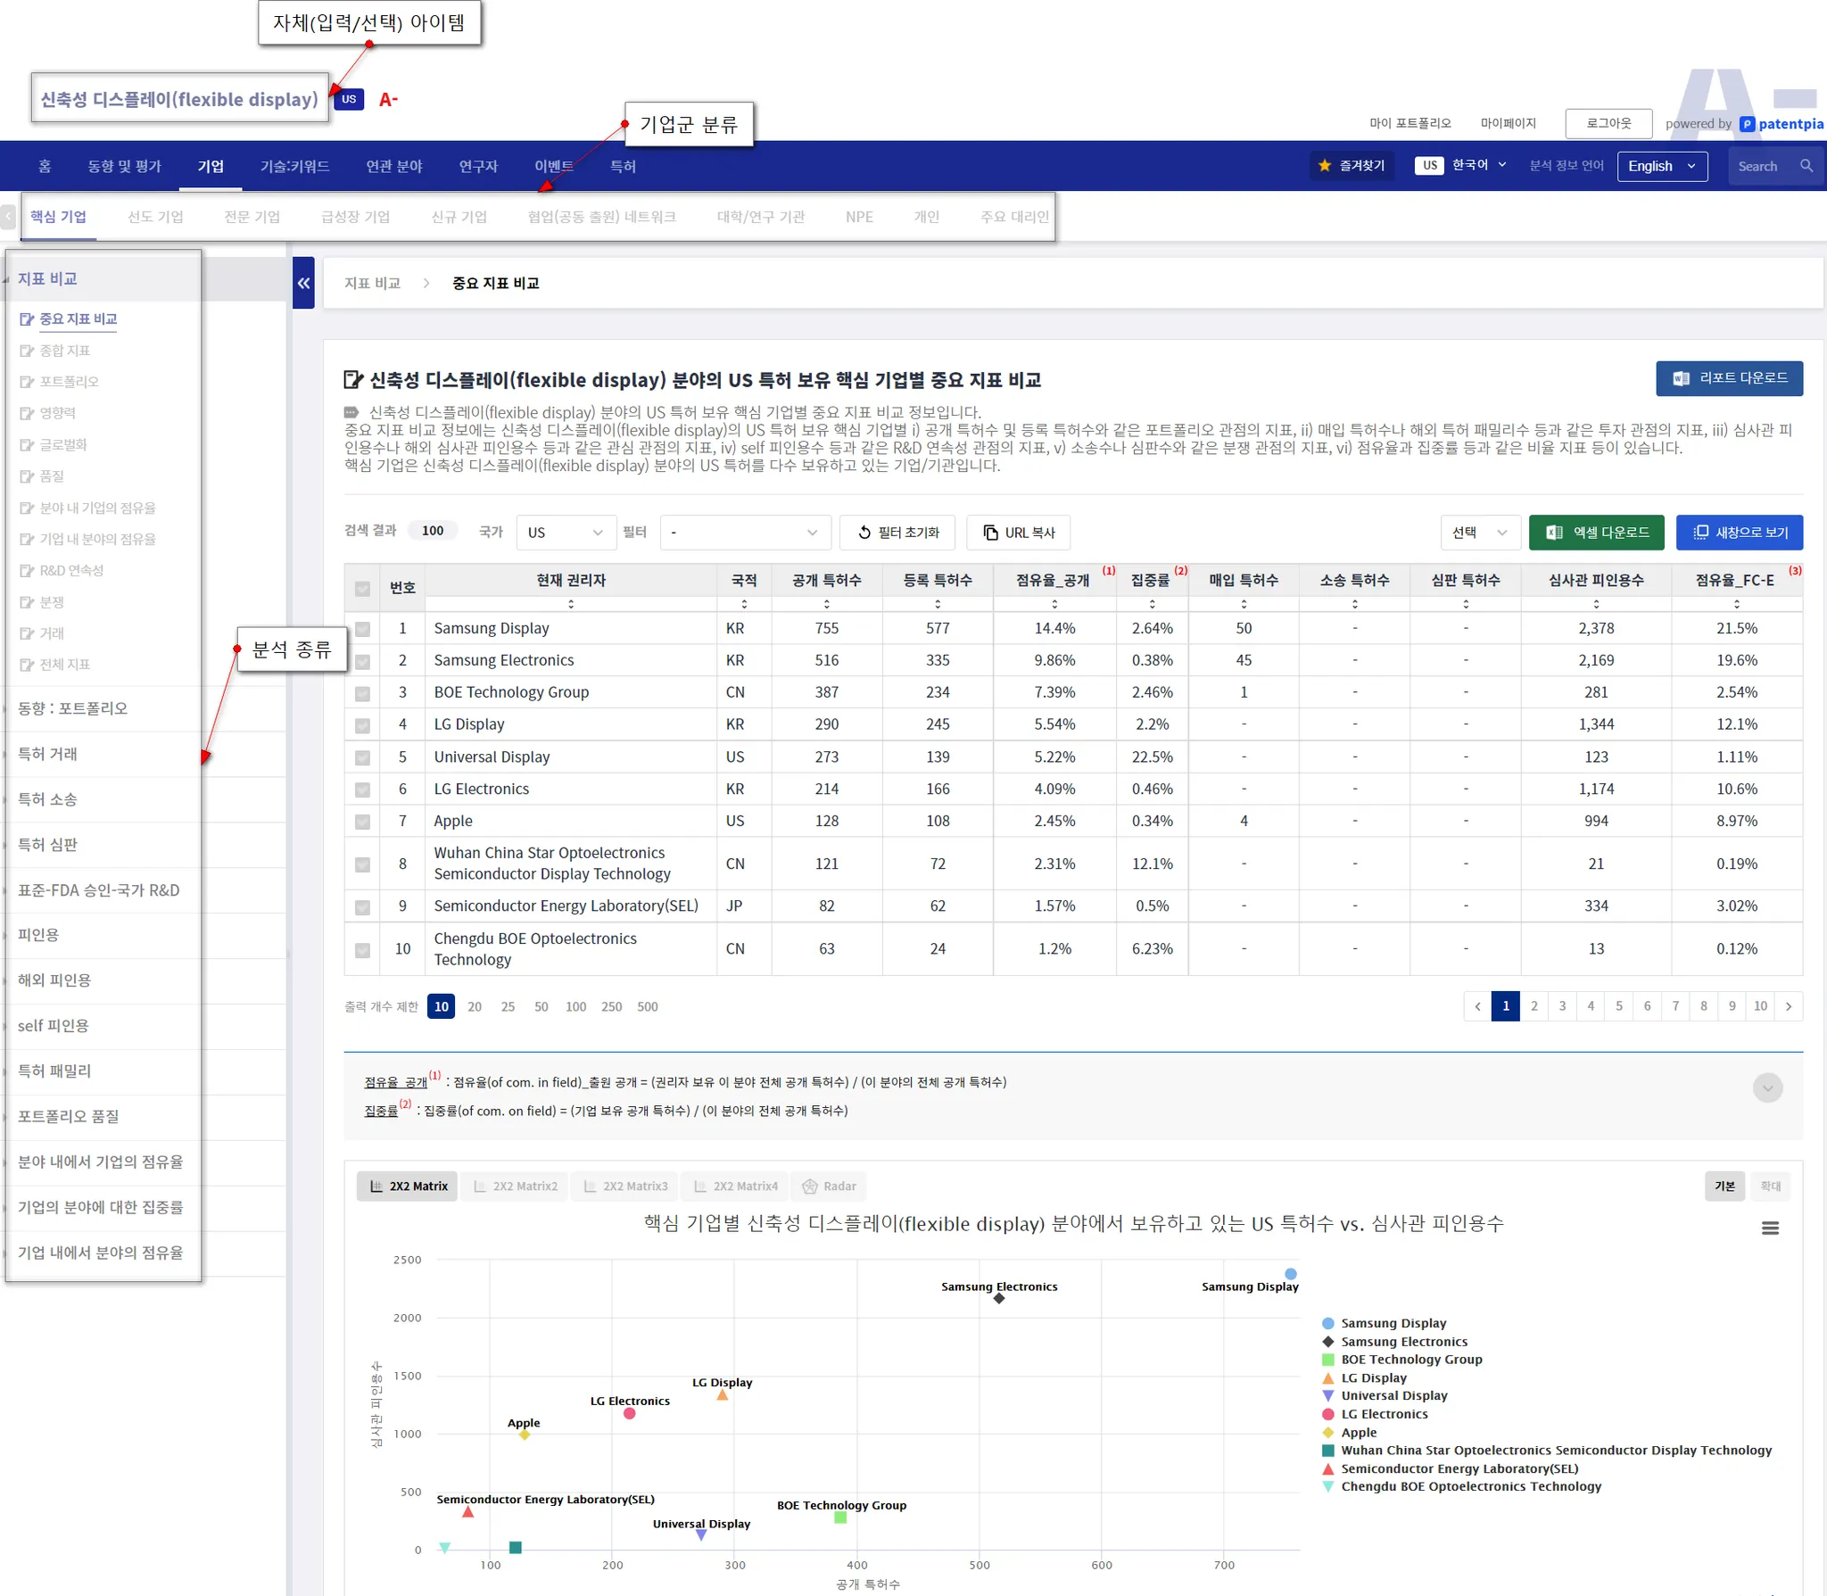Toggle checkbox for Samsung Display row

pos(362,629)
